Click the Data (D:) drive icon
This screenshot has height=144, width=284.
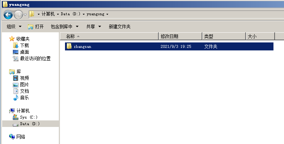(x=16, y=124)
